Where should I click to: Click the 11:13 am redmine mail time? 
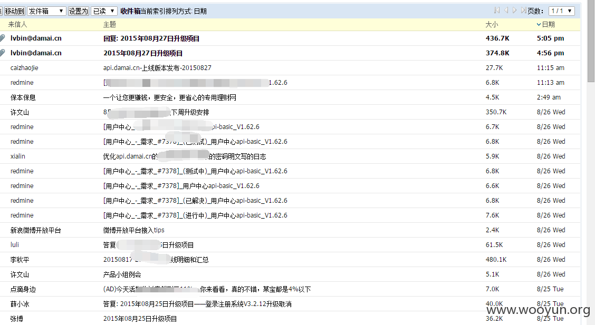(x=551, y=83)
